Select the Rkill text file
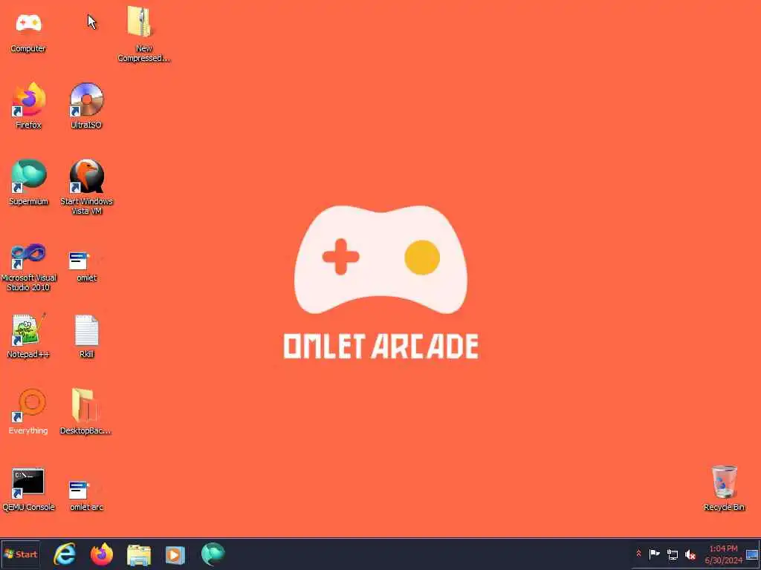 (x=86, y=336)
